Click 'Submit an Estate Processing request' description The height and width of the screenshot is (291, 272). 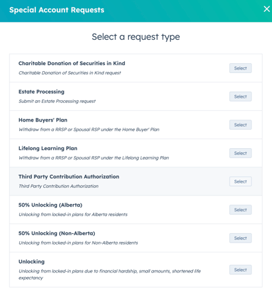57,101
